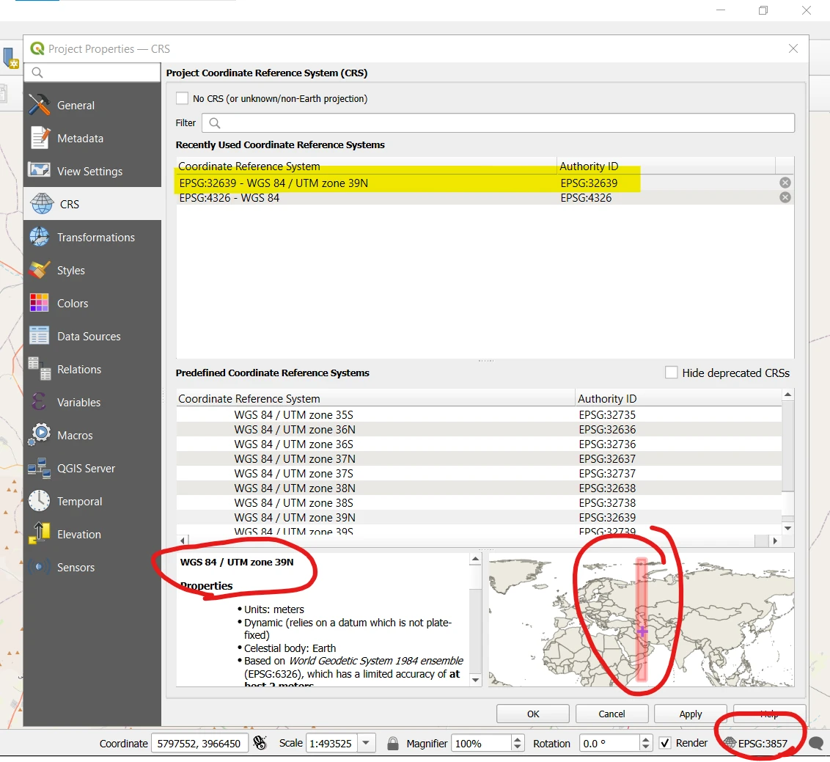830x762 pixels.
Task: Click the settings search field in sidebar
Action: tap(92, 72)
